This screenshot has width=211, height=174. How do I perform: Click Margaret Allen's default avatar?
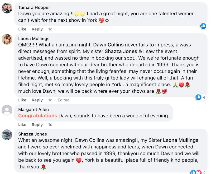[x=7, y=110]
